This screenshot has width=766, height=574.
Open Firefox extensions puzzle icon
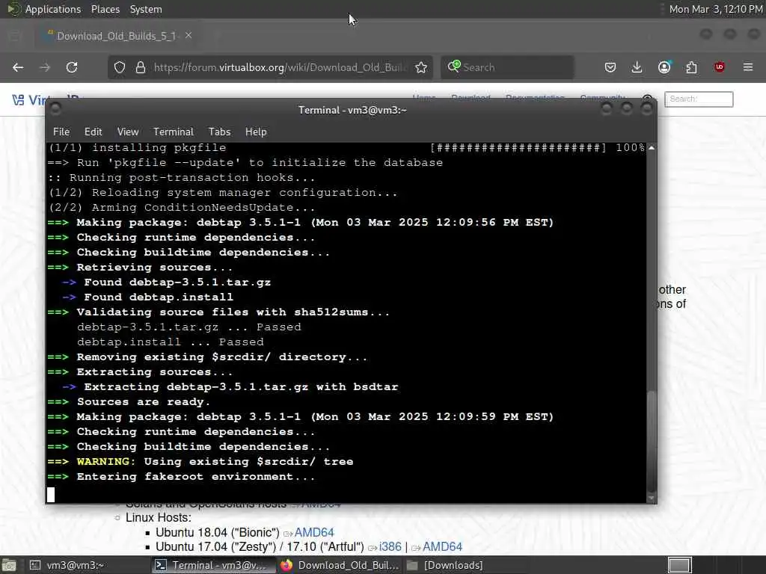[692, 67]
